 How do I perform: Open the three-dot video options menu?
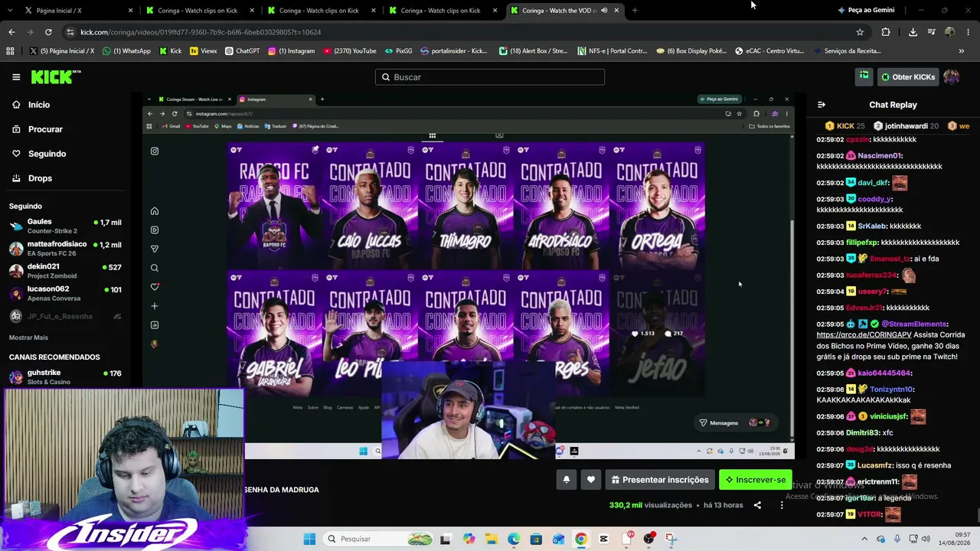(782, 505)
